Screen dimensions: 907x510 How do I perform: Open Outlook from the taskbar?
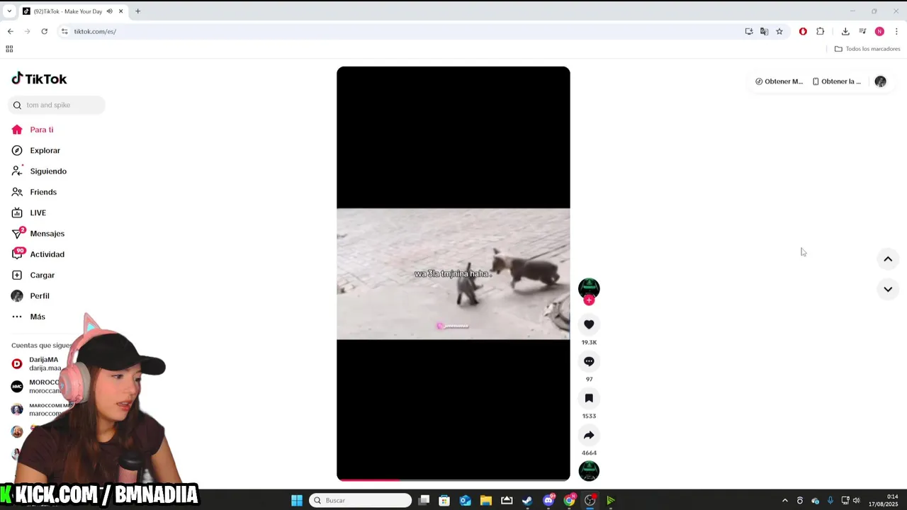coord(465,500)
